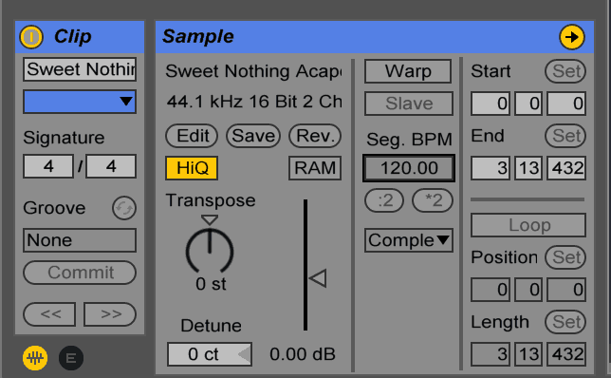Show the envelopes box E icon

click(71, 358)
